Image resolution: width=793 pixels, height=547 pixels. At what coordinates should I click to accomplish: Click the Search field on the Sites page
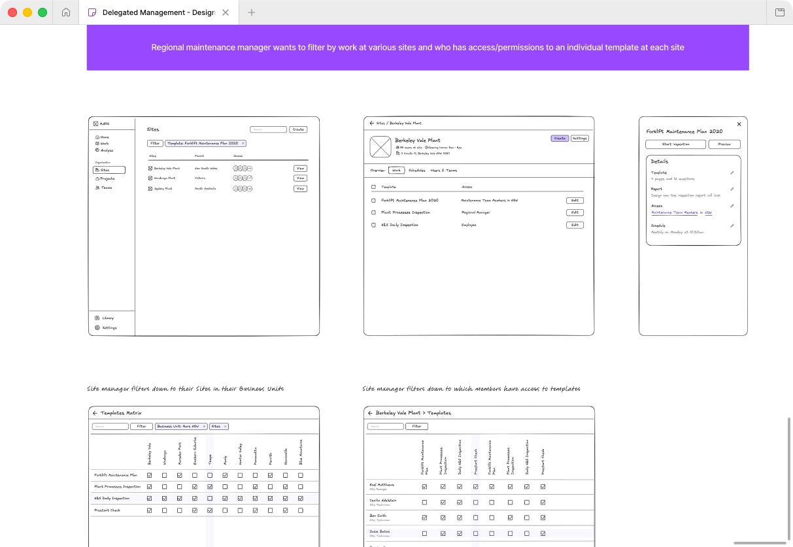click(268, 129)
